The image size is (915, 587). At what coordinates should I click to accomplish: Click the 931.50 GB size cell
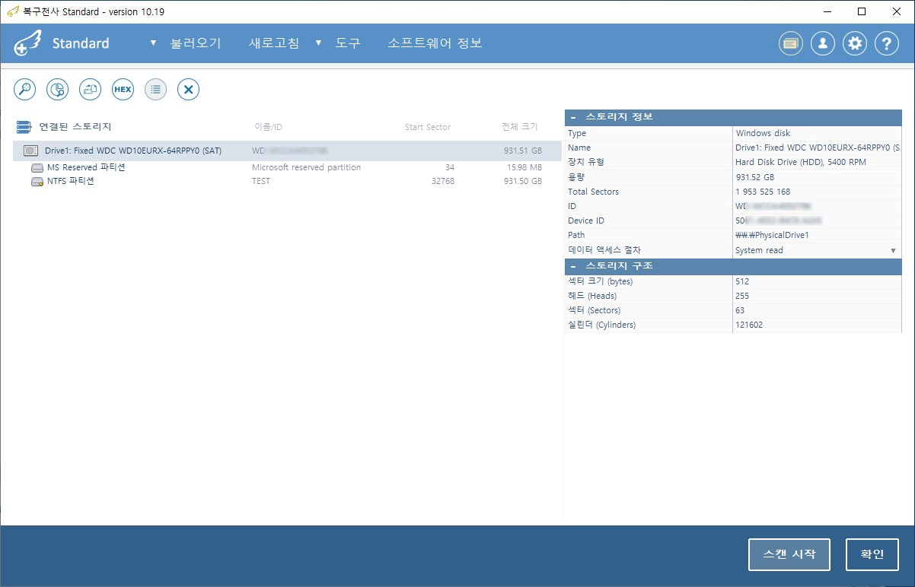[523, 182]
